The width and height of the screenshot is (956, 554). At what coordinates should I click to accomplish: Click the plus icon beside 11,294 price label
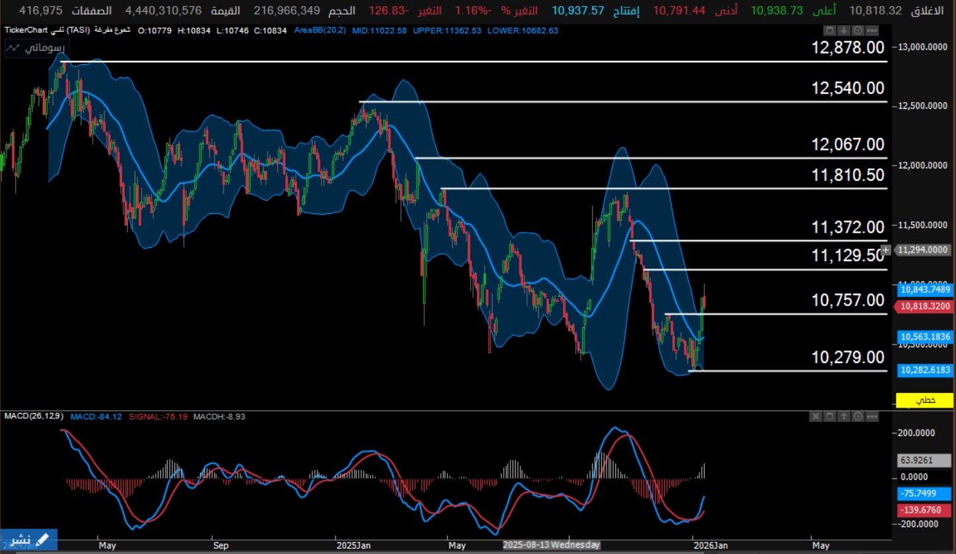[x=886, y=250]
